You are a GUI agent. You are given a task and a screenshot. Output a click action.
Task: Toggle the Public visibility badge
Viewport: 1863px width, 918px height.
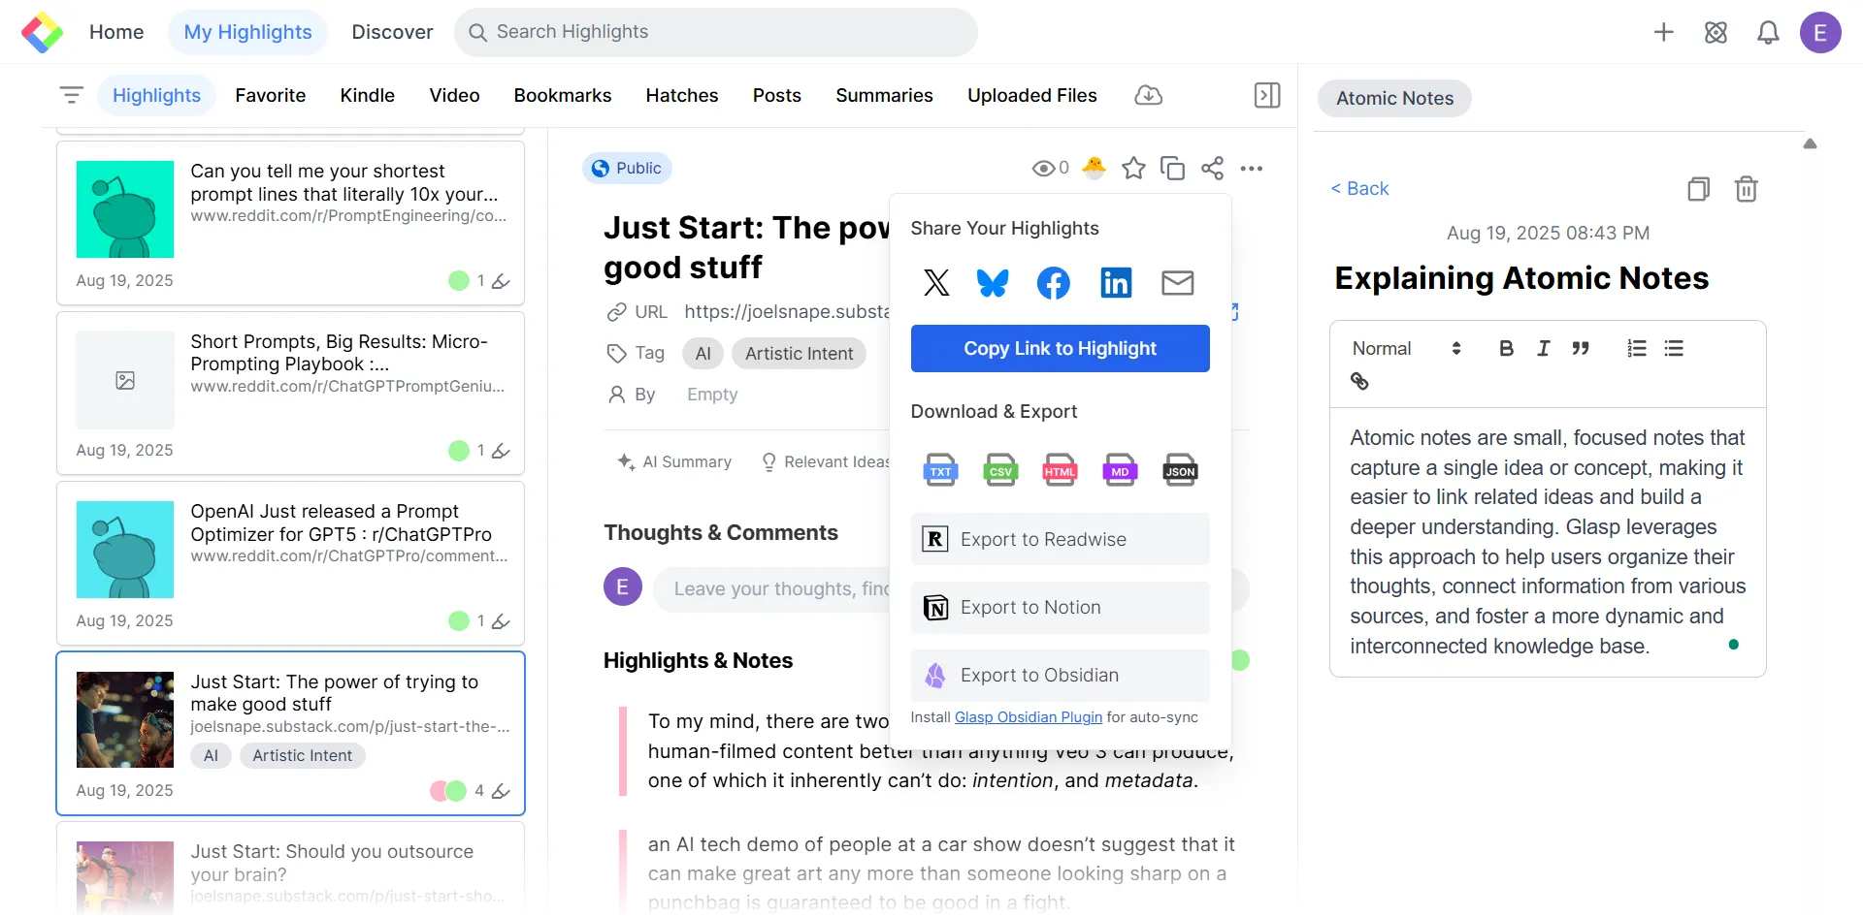627,168
